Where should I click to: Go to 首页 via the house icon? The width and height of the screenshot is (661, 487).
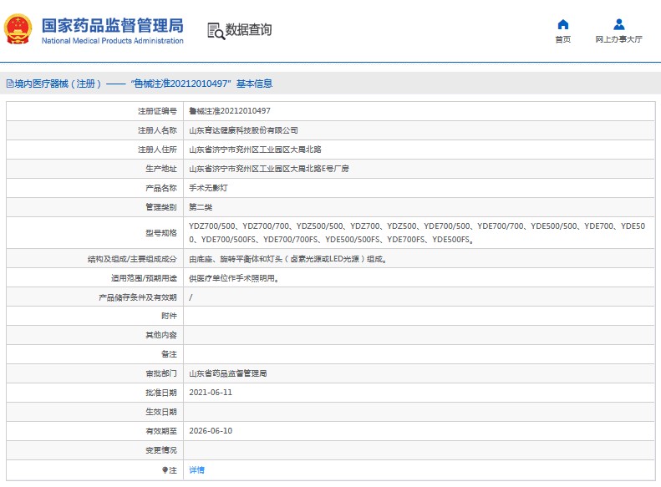563,24
